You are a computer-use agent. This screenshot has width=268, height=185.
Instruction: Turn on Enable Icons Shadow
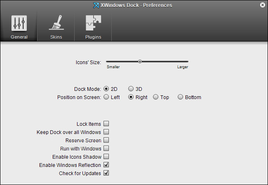(x=106, y=156)
